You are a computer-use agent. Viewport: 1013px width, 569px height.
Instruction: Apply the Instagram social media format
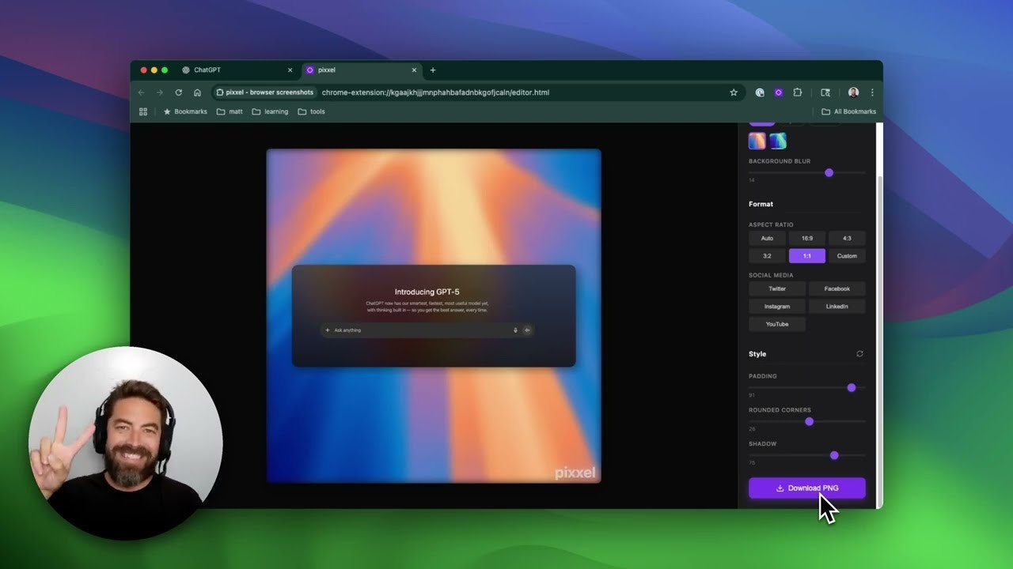777,307
